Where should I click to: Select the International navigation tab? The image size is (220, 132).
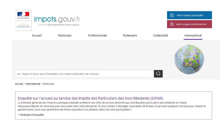(x=193, y=36)
